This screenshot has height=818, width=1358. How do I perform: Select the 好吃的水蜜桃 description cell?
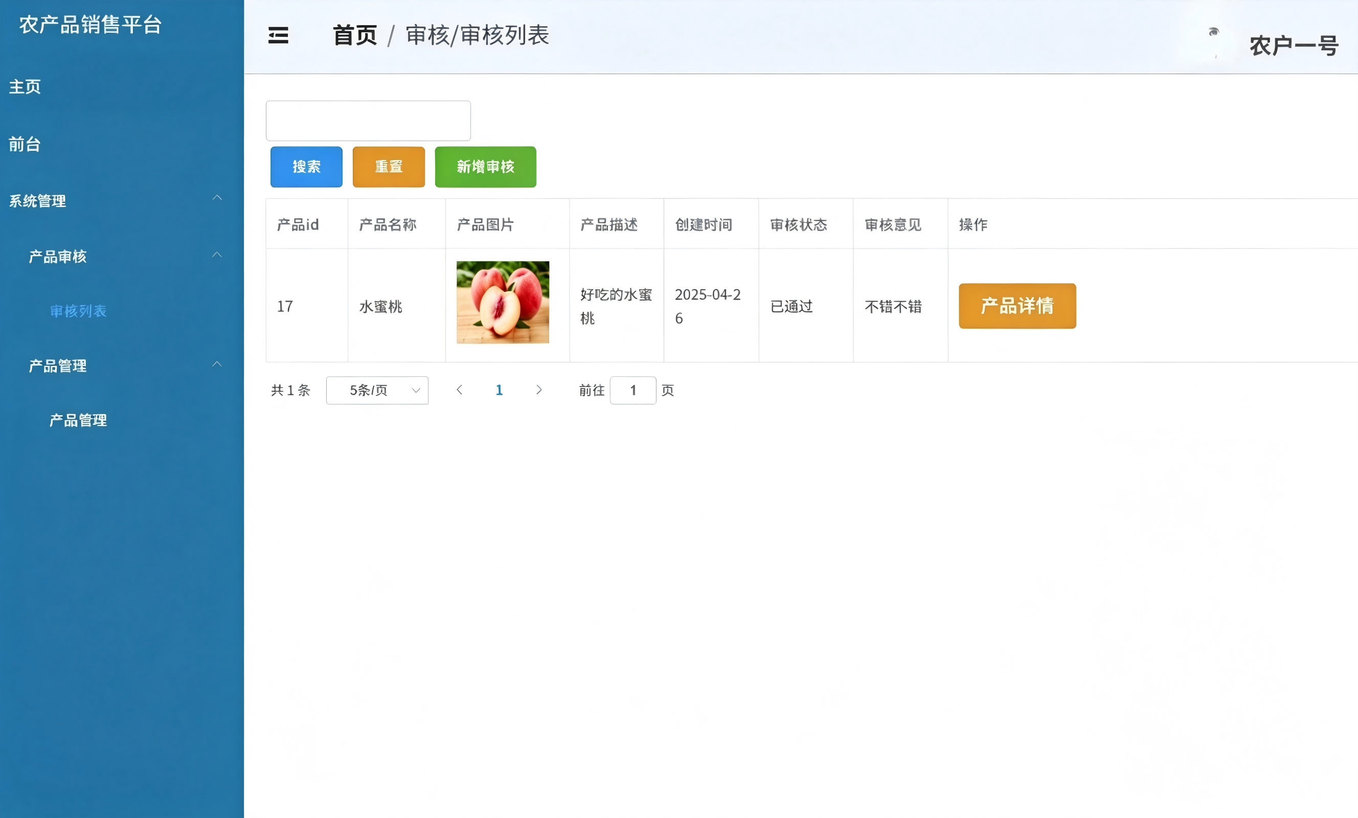(x=616, y=306)
